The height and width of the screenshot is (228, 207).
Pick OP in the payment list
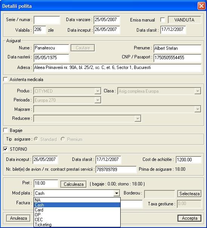(77, 215)
